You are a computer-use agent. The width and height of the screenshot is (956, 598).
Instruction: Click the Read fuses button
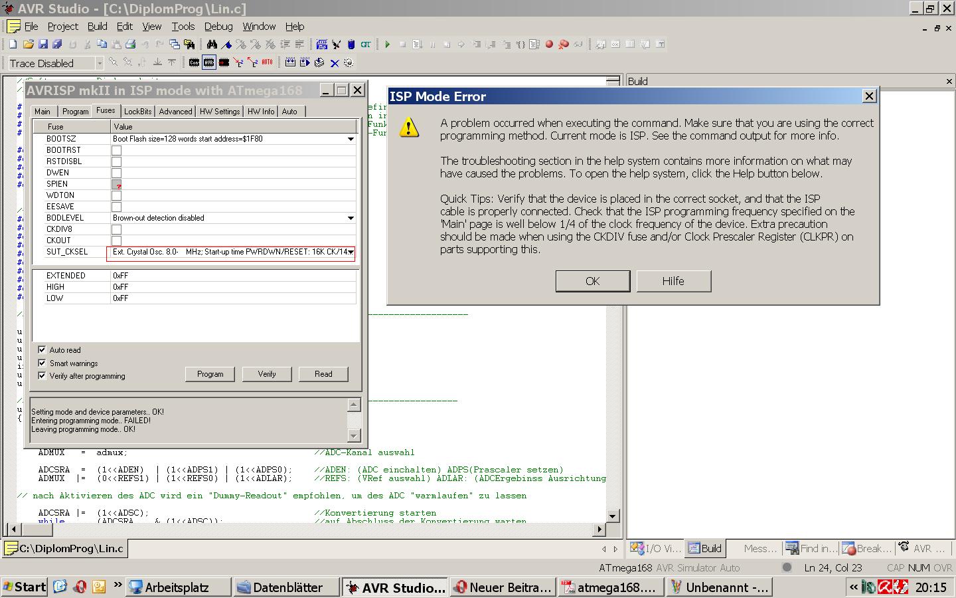(323, 374)
